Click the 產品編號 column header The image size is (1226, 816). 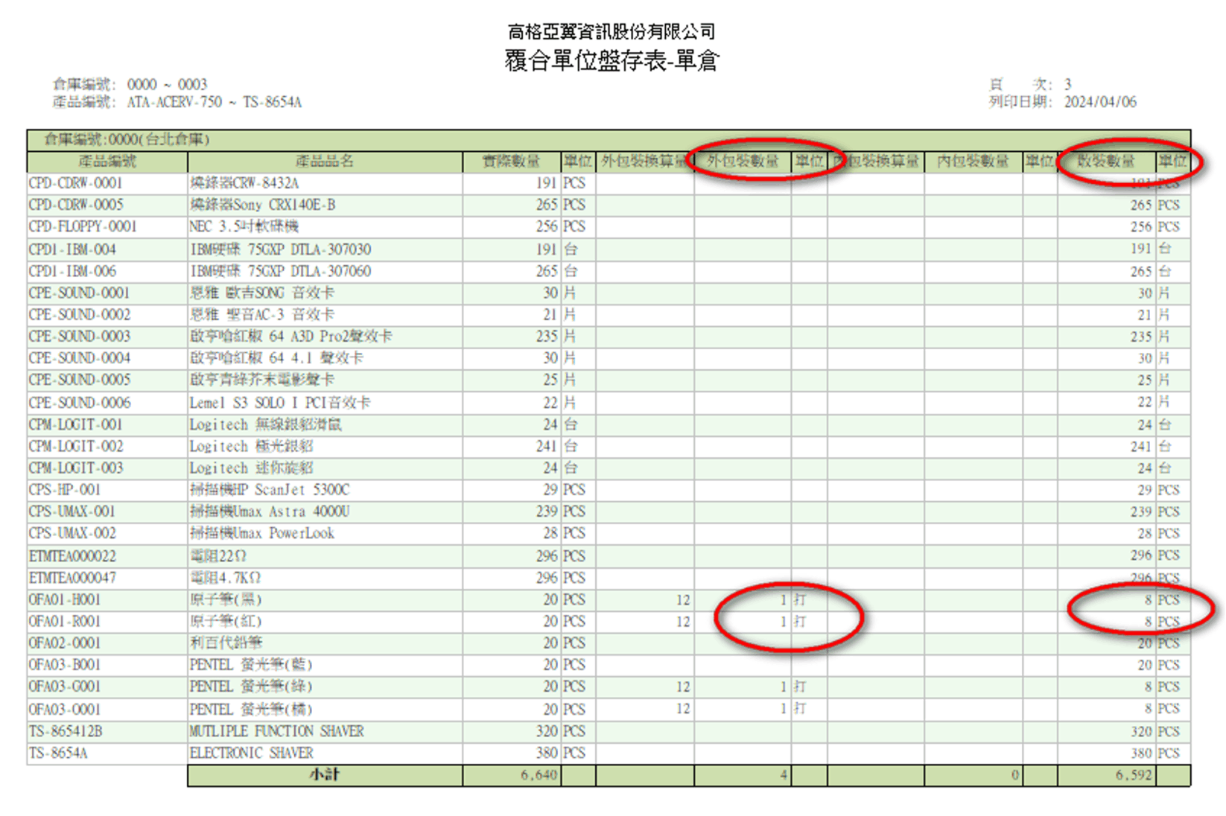(107, 162)
